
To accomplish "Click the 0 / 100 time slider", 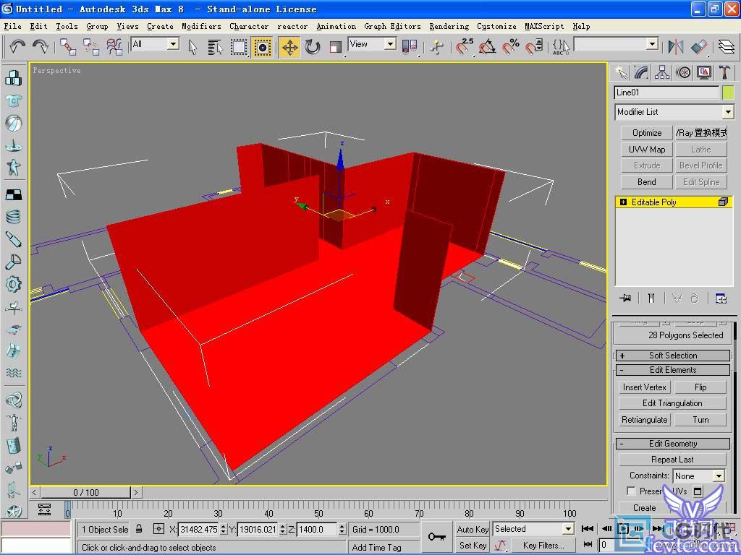I will (85, 493).
